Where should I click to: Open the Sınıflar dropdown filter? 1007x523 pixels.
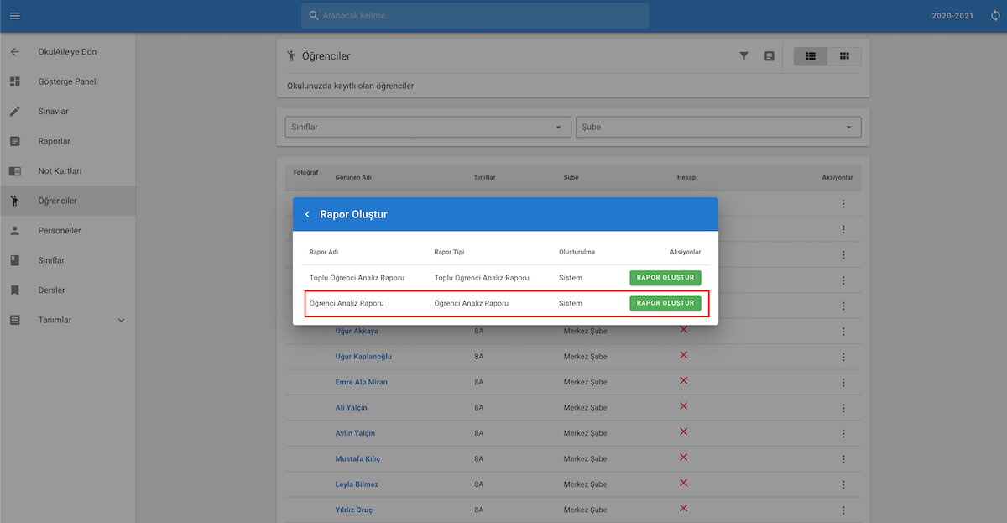[x=428, y=127]
